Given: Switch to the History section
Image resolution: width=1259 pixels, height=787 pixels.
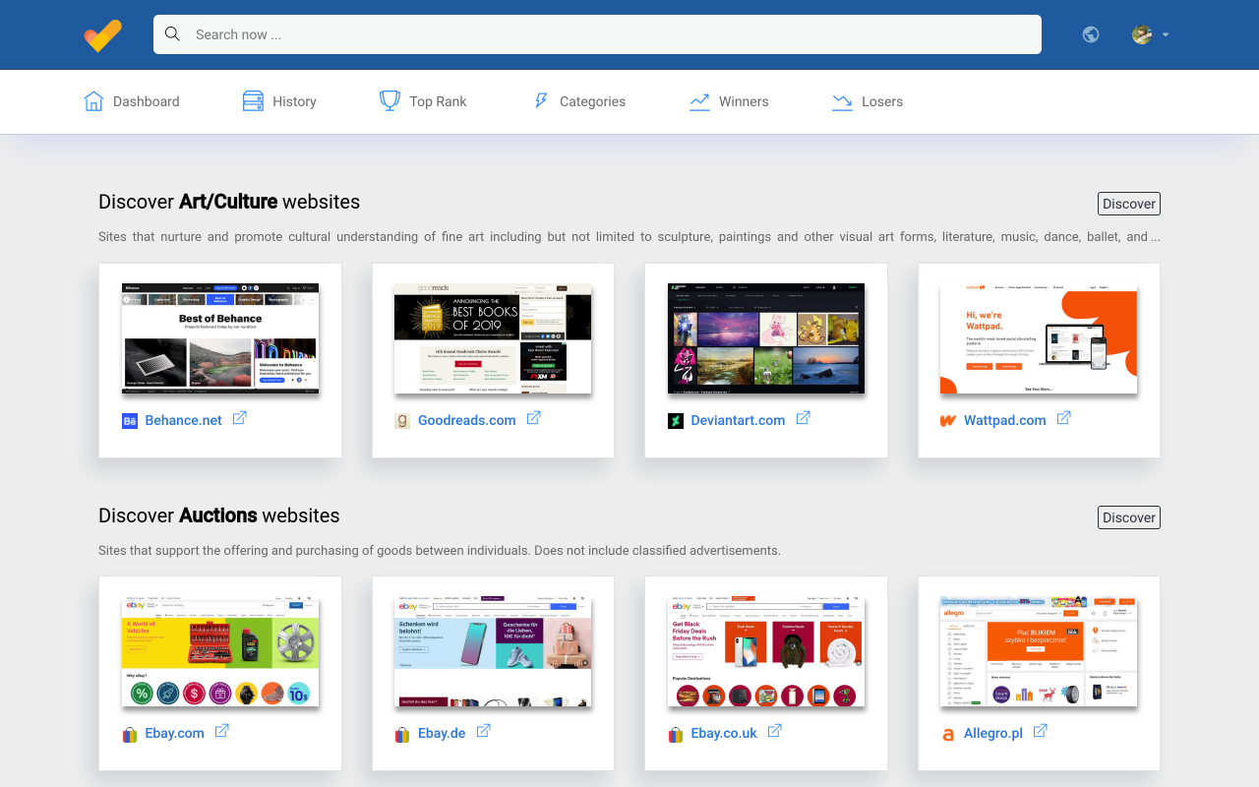Looking at the screenshot, I should pyautogui.click(x=292, y=100).
